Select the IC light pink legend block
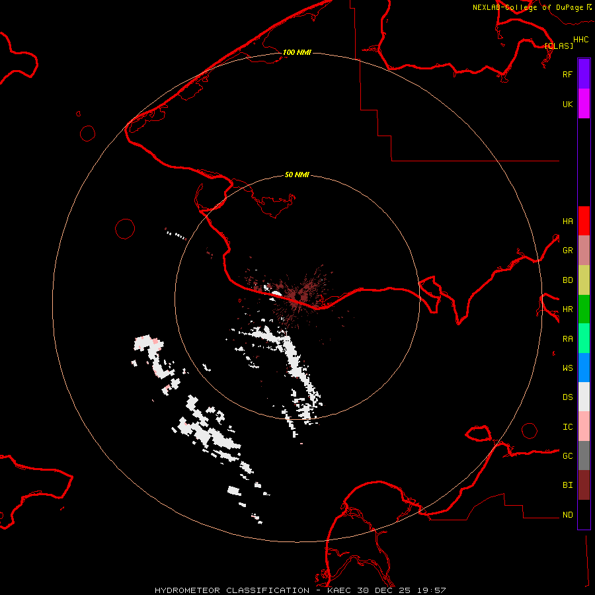The height and width of the screenshot is (595, 595). [584, 426]
